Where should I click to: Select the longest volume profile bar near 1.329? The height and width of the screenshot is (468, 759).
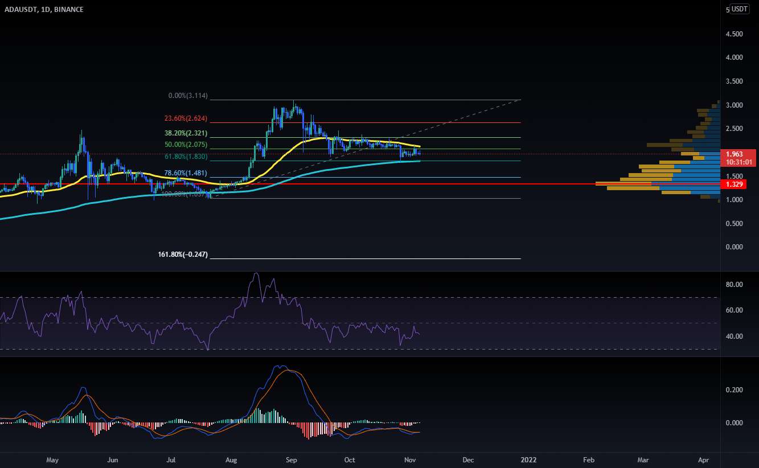pos(658,184)
